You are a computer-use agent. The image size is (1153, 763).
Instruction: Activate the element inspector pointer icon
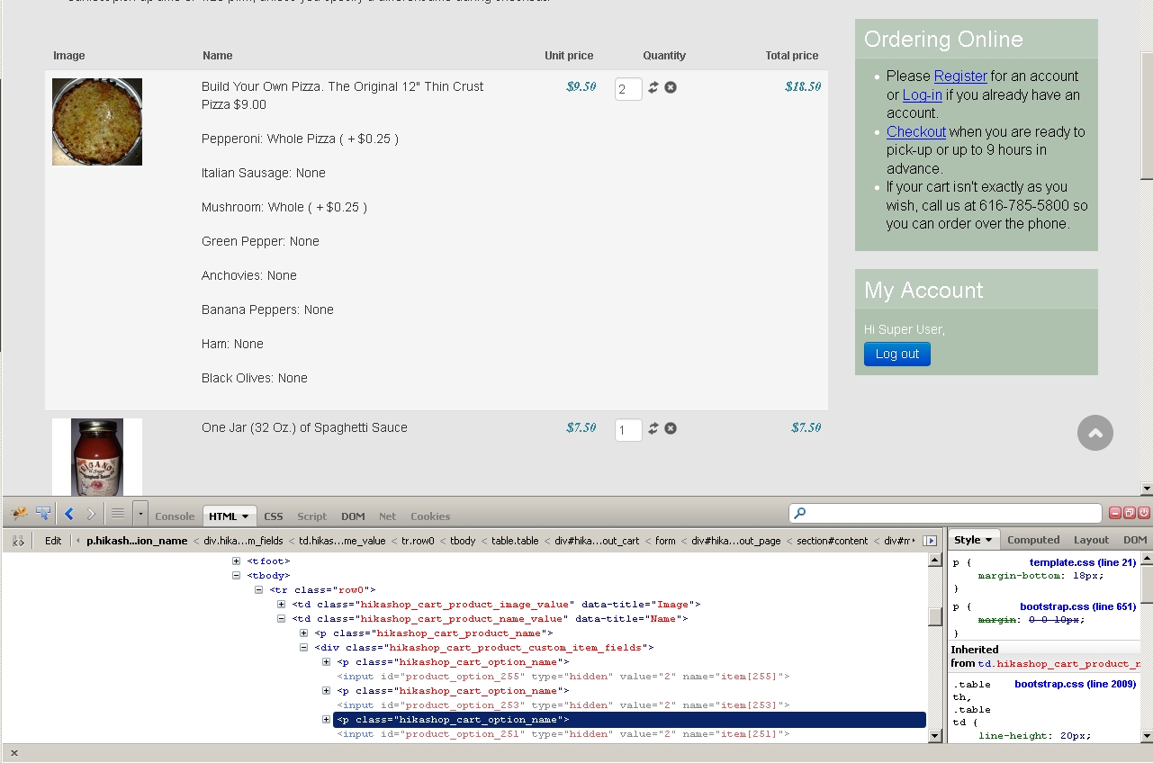[42, 514]
